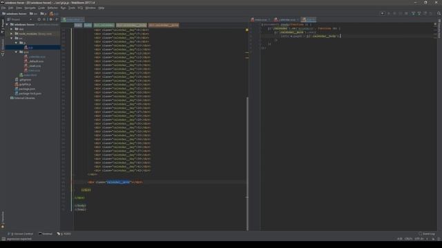
Task: Click the Favorites side tab
Action: 3,219
